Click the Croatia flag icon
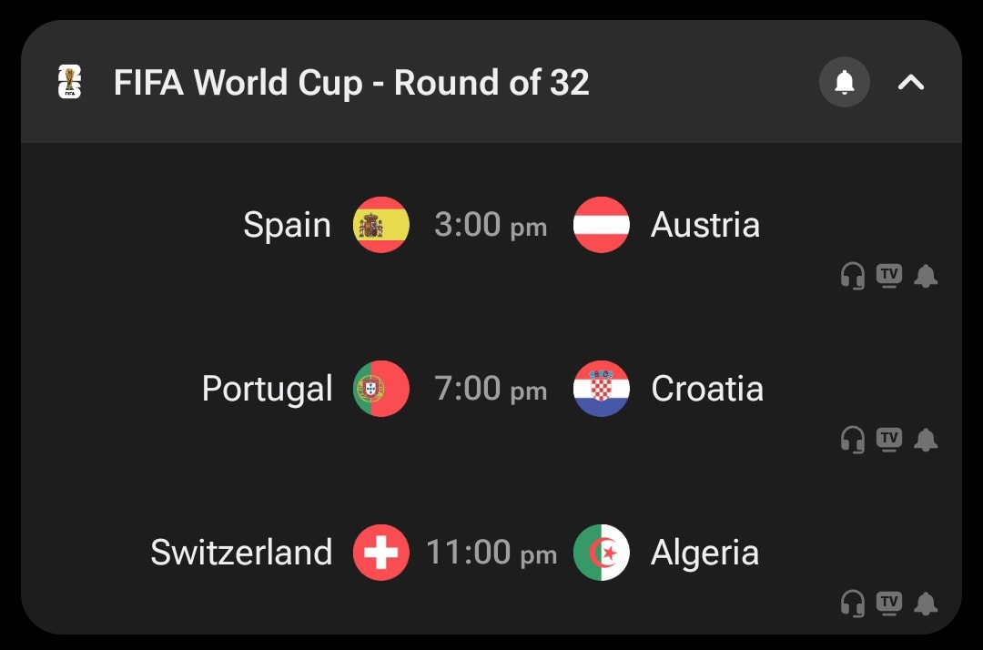 point(602,389)
